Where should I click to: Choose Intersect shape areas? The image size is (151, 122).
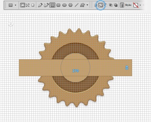click(111, 5)
